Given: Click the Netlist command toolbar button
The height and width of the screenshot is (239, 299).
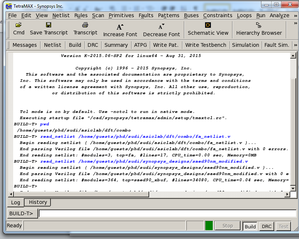Looking at the screenshot, I should click(52, 45).
